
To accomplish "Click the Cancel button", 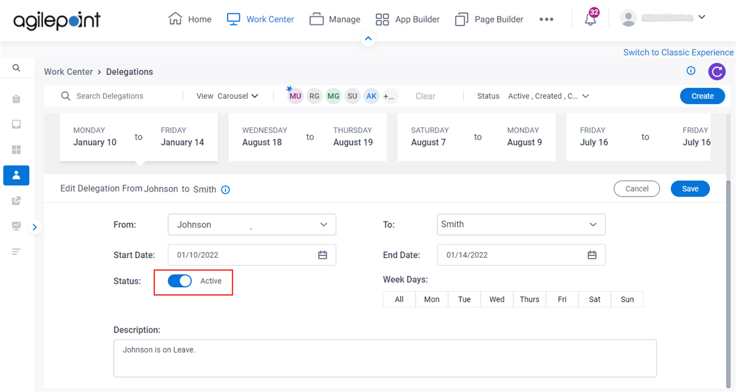I will [x=637, y=189].
